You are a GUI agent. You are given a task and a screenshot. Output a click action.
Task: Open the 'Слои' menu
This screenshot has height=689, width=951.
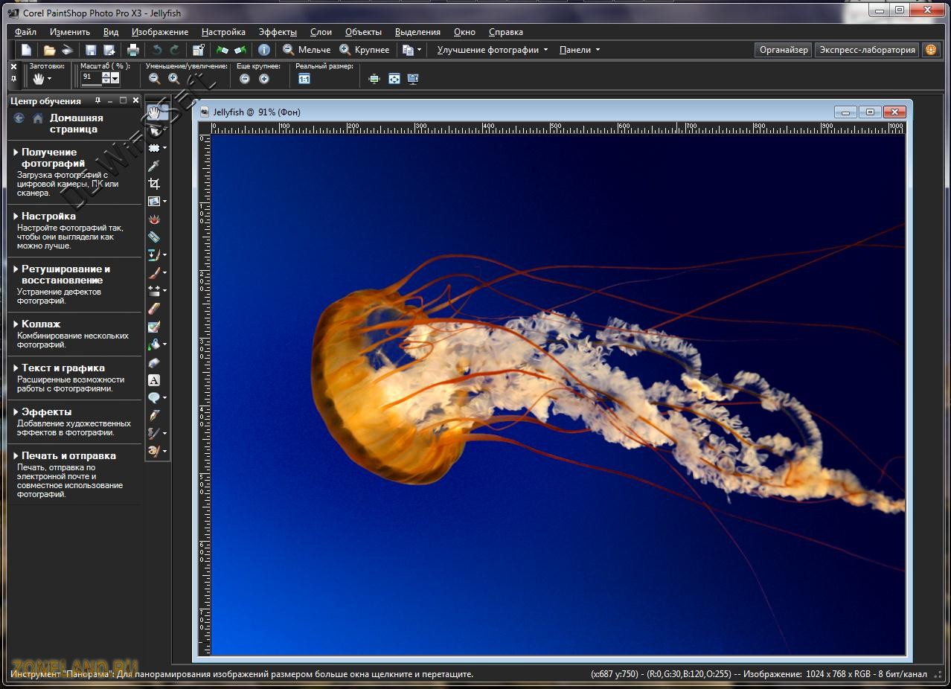[x=321, y=32]
